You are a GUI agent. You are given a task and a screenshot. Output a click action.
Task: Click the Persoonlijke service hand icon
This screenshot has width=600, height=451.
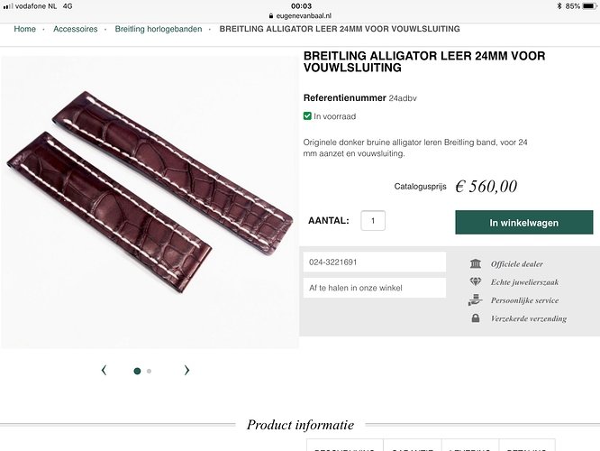[x=476, y=299]
